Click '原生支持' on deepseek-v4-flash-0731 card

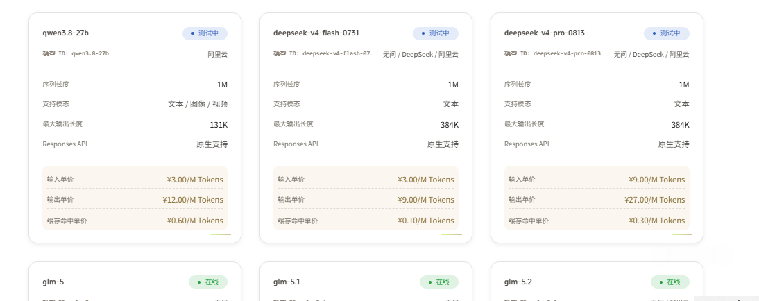click(x=443, y=144)
